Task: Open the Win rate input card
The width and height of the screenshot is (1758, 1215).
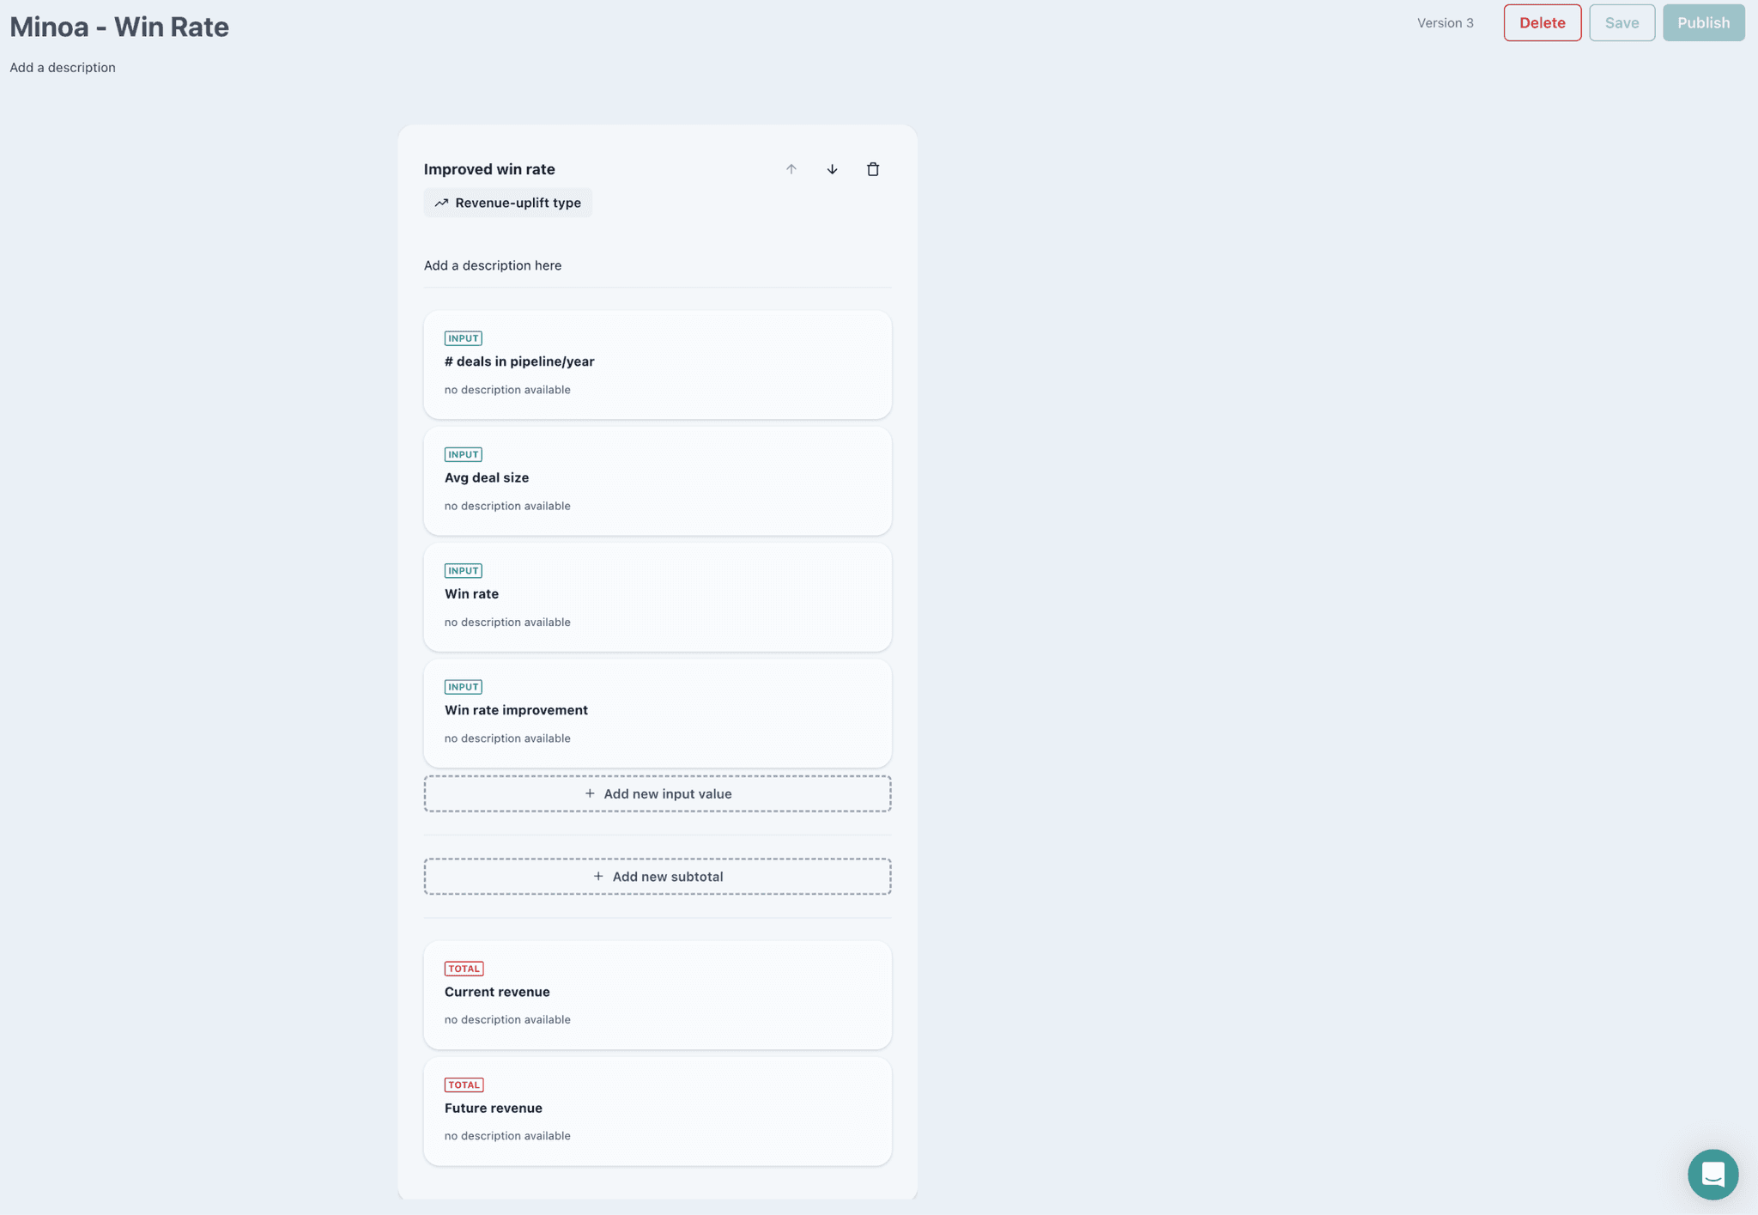Action: pos(657,596)
